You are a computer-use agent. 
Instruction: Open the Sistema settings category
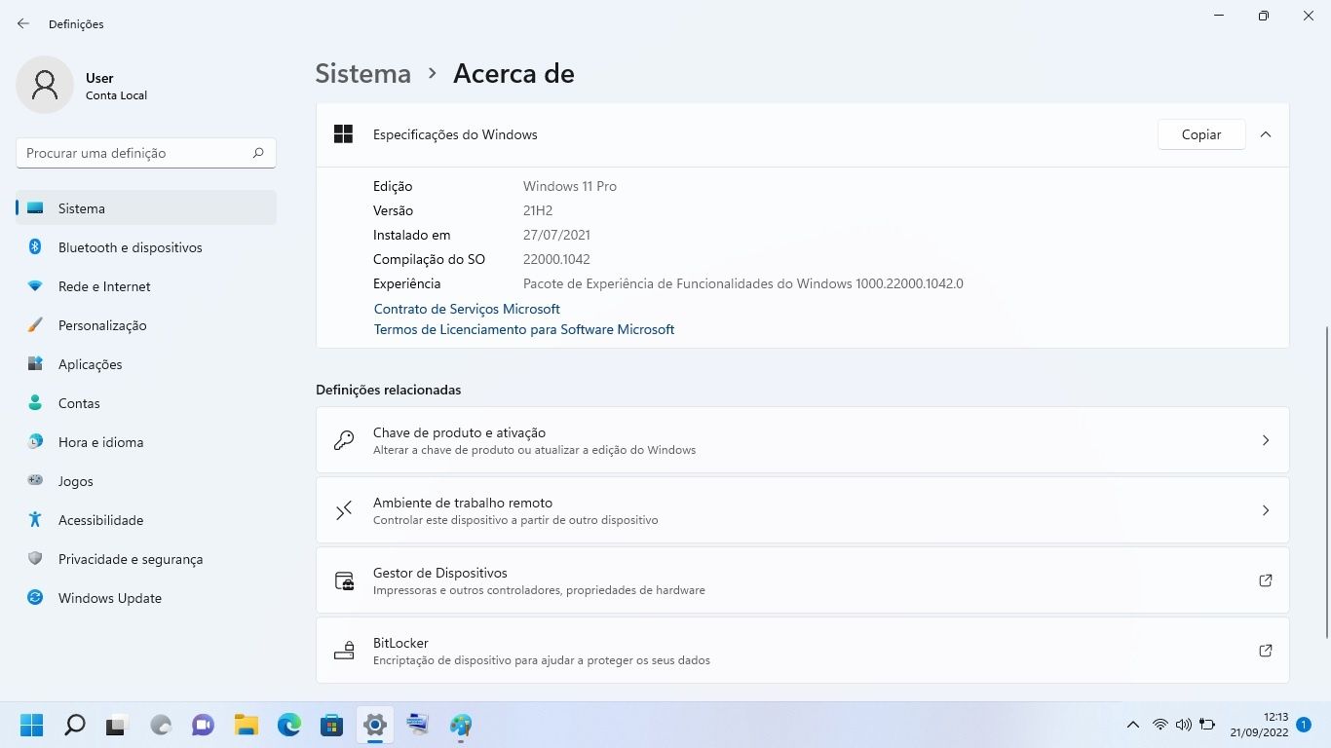(x=146, y=208)
